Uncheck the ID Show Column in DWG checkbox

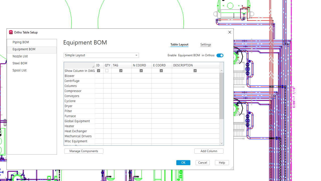pyautogui.click(x=98, y=71)
